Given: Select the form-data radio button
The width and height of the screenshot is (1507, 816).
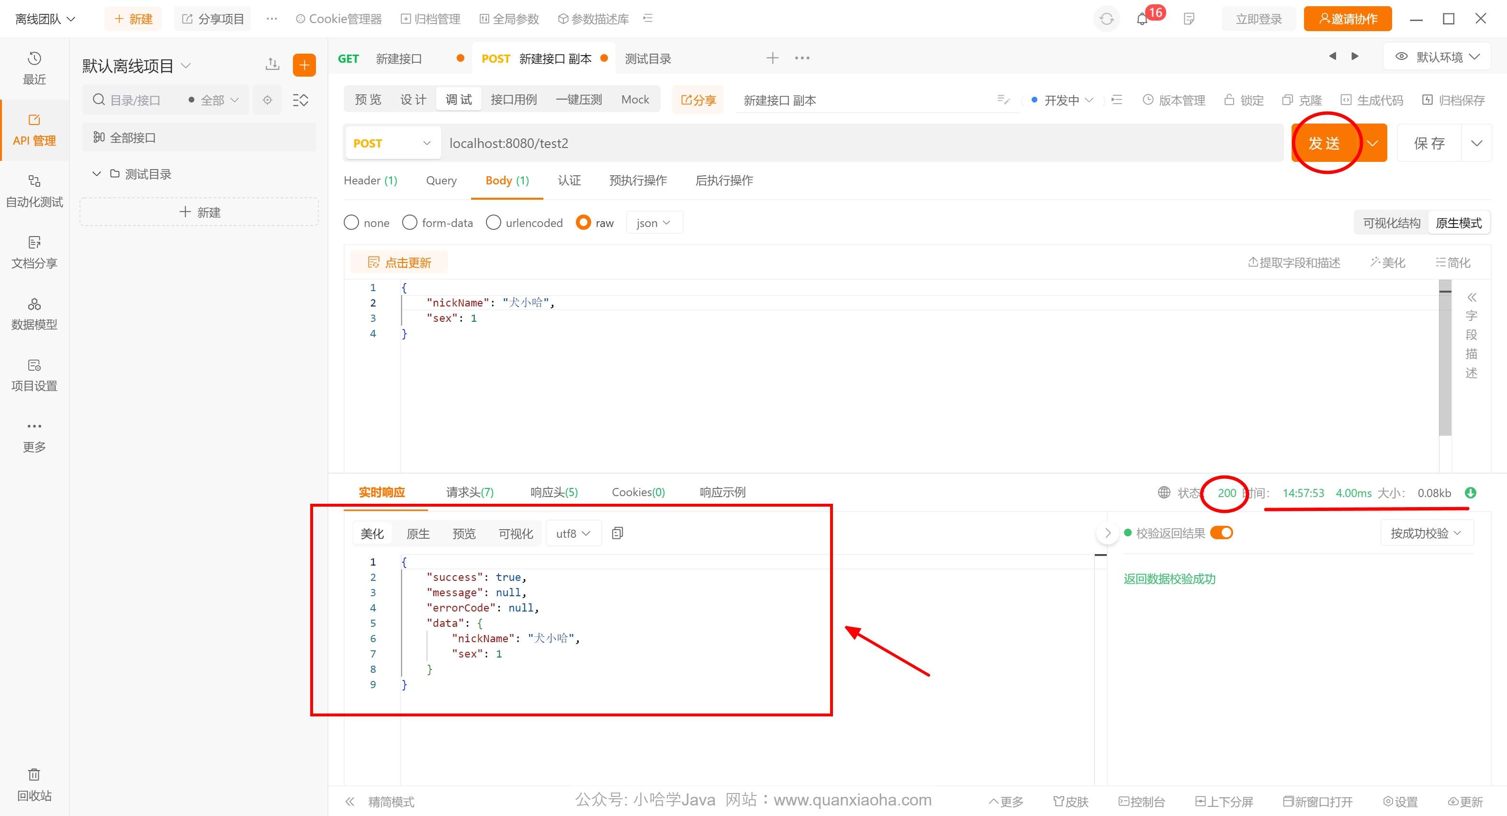Looking at the screenshot, I should click(410, 223).
